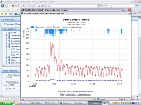The image size is (141, 105).
Task: Expand the Gladwin Road tree node
Action: coord(6,63)
